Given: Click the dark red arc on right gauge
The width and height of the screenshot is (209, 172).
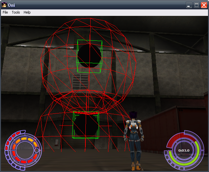Looking at the screenshot, I should pyautogui.click(x=175, y=140).
